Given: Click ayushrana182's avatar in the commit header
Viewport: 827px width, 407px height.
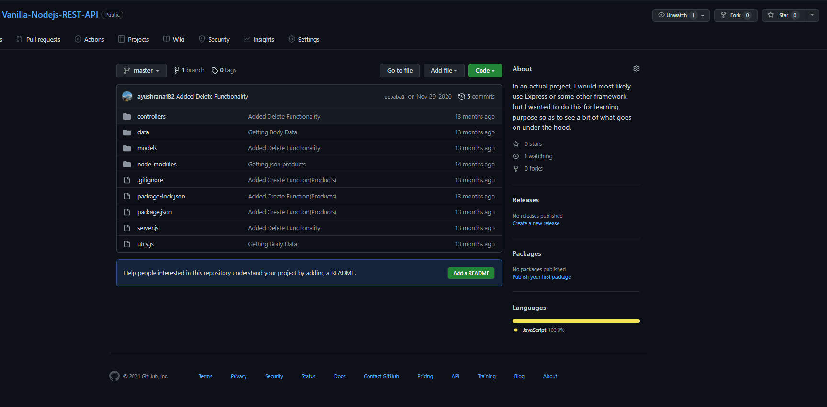Looking at the screenshot, I should (x=127, y=97).
